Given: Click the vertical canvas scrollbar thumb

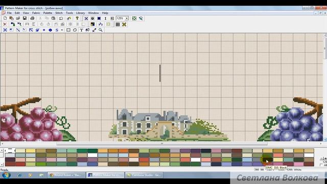Looking at the screenshot, I should 325,49.
